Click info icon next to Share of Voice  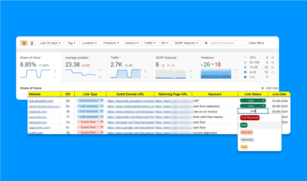(41, 57)
